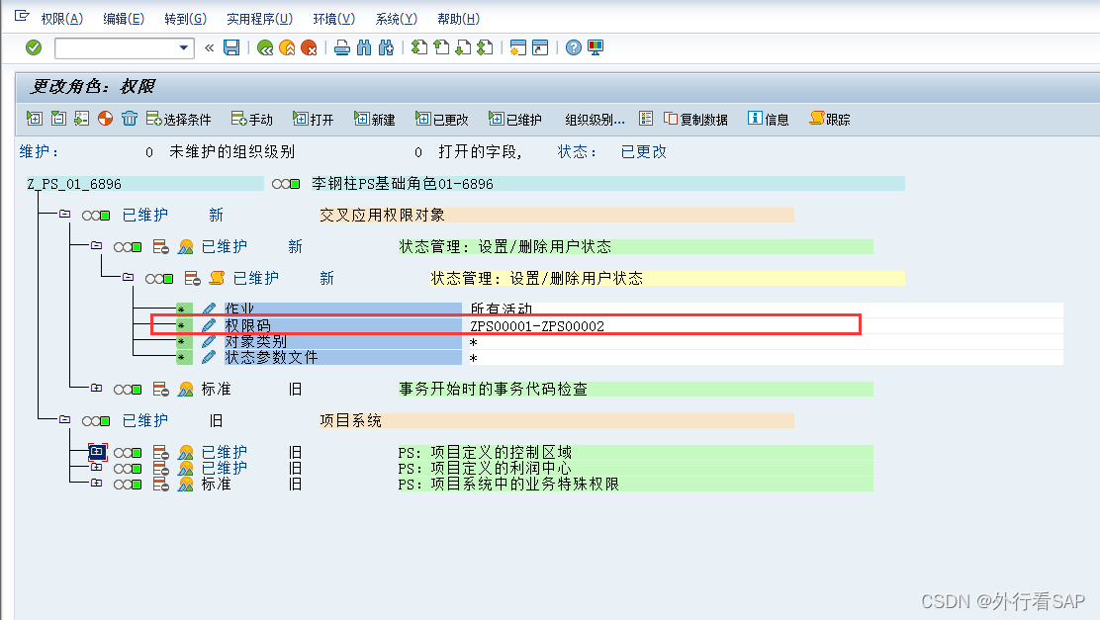
Task: Click the 打开 button
Action: pyautogui.click(x=313, y=120)
